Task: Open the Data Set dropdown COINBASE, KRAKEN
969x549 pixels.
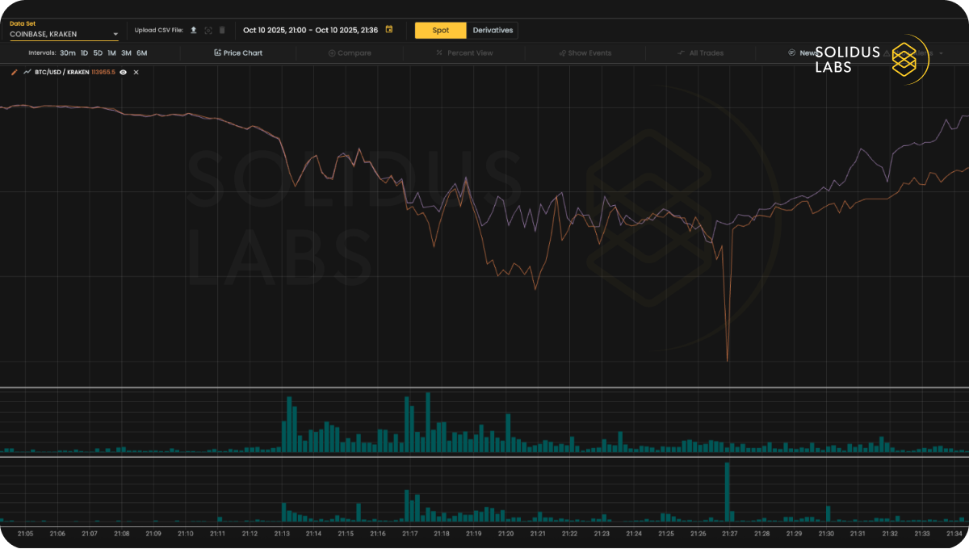Action: point(64,35)
